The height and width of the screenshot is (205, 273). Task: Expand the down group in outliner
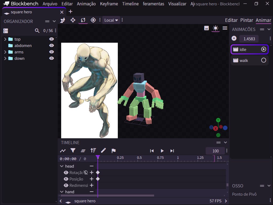click(5, 58)
